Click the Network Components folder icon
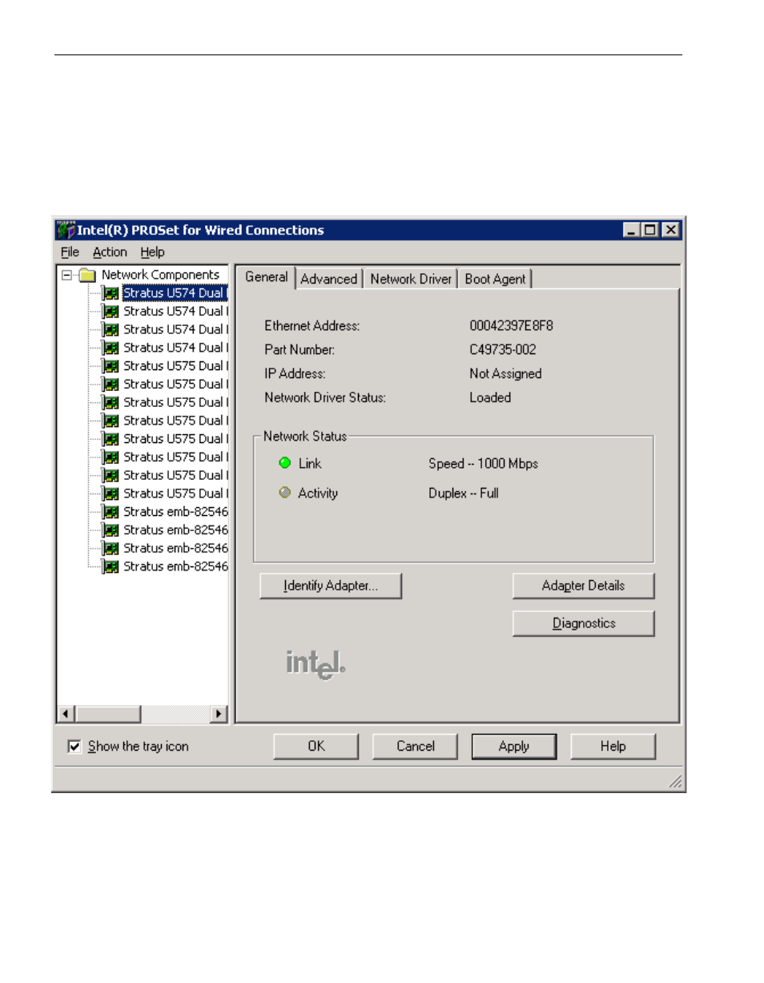 click(x=87, y=275)
